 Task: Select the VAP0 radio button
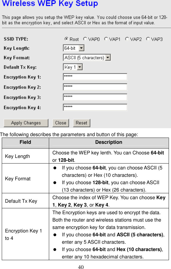point(85,39)
